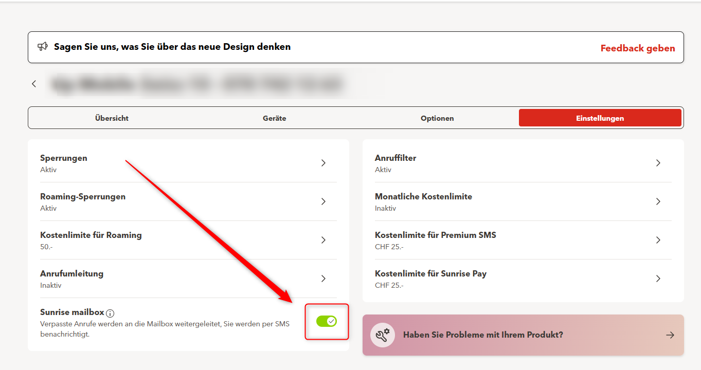The image size is (701, 370).
Task: Disable the Sunrise mailbox toggle
Action: tap(327, 321)
